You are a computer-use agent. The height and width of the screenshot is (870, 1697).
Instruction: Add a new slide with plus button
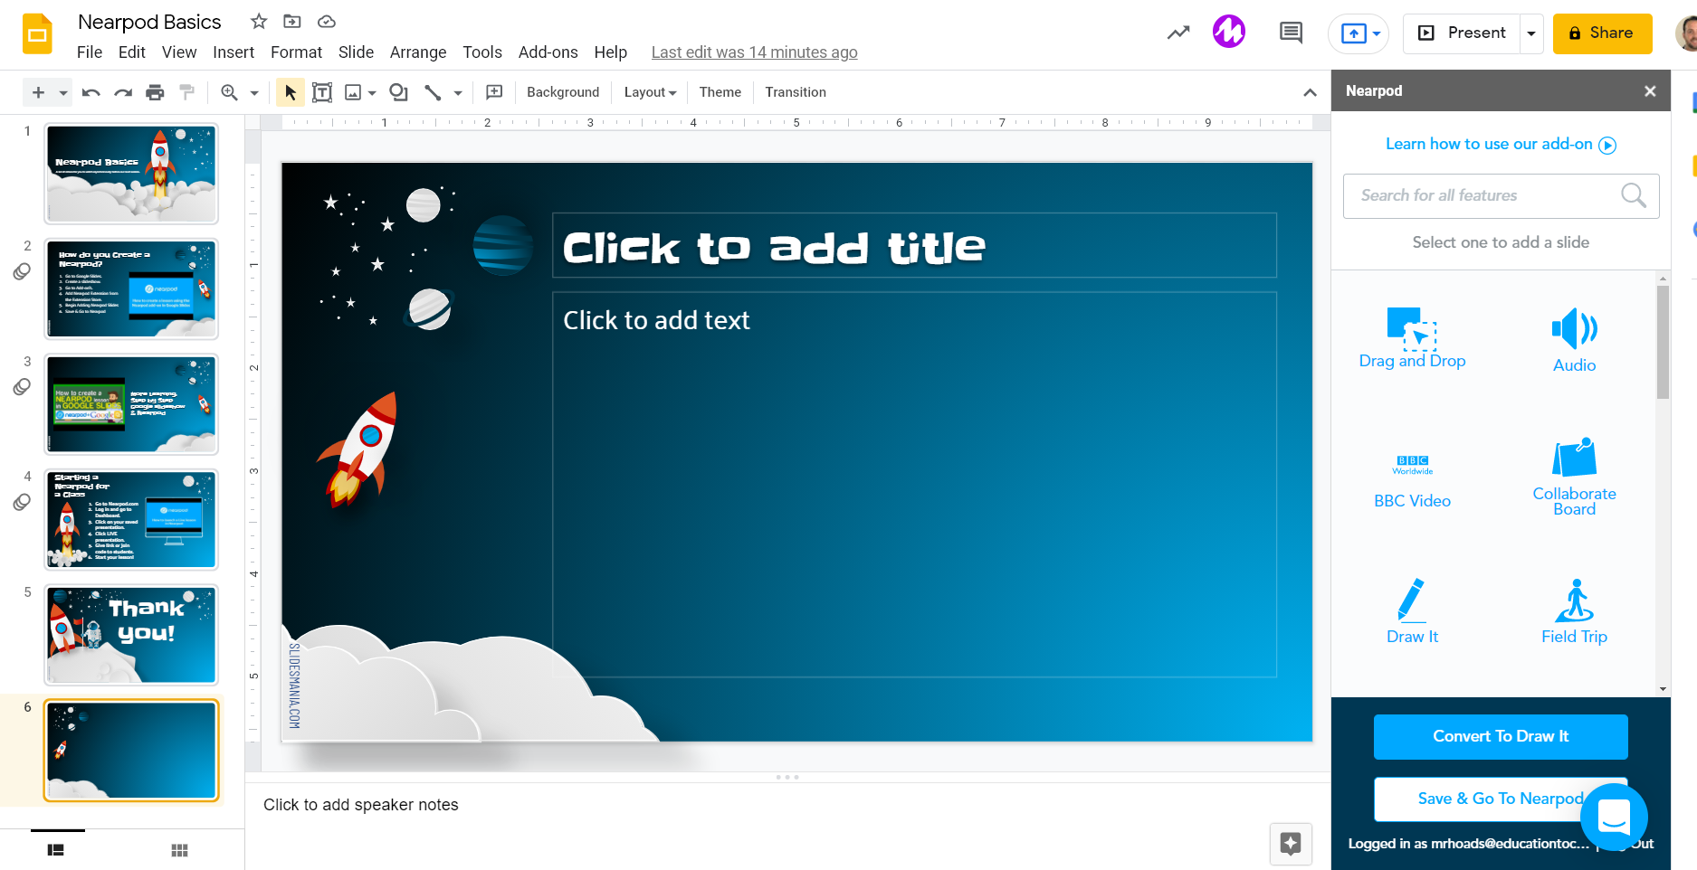[x=38, y=92]
